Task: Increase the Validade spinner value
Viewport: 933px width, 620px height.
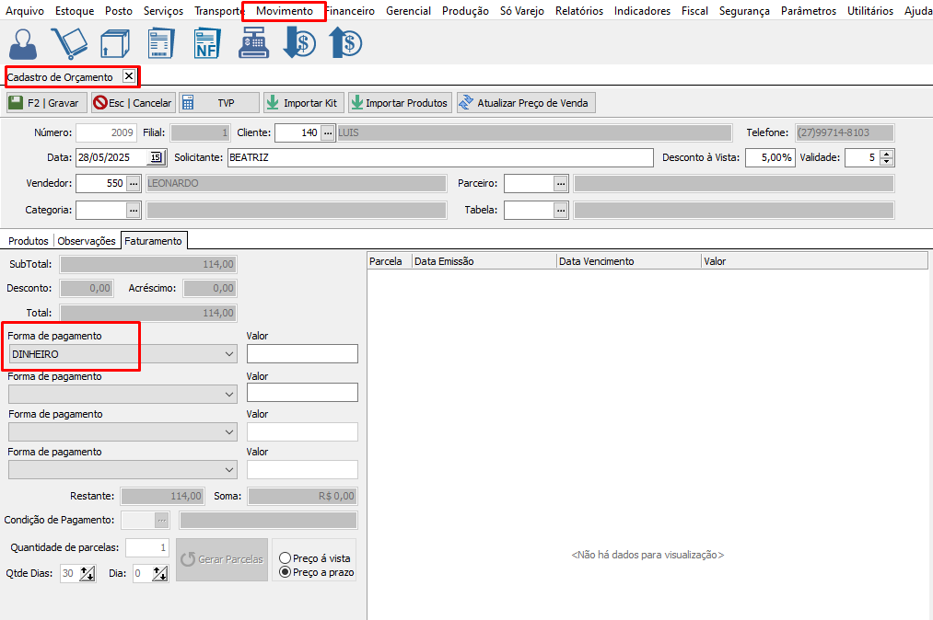Action: 887,154
